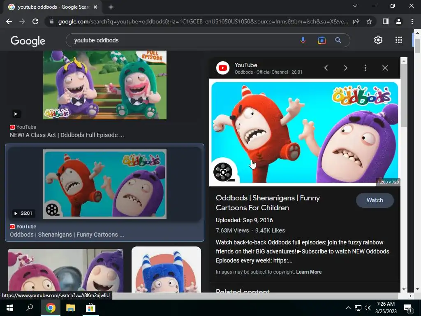Bookmark this tab with star icon
The height and width of the screenshot is (316, 421).
pyautogui.click(x=369, y=21)
